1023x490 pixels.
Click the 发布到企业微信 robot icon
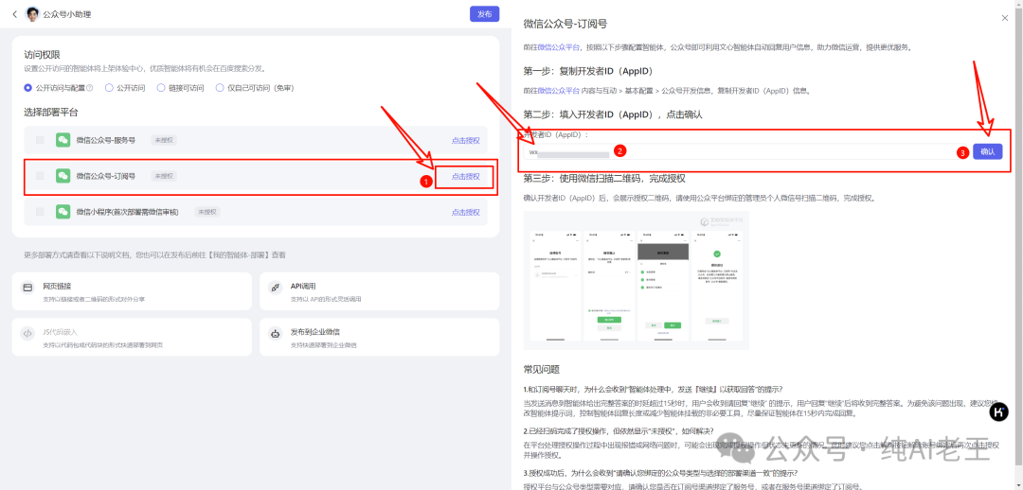(x=276, y=333)
